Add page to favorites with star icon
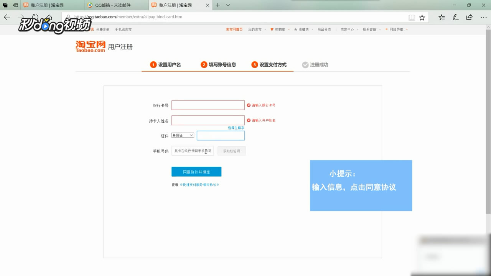The image size is (491, 276). click(x=422, y=18)
